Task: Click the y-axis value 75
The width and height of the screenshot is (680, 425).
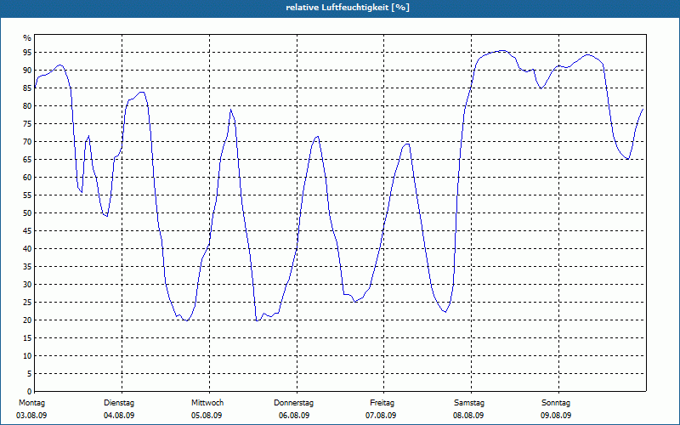Action: pyautogui.click(x=27, y=123)
